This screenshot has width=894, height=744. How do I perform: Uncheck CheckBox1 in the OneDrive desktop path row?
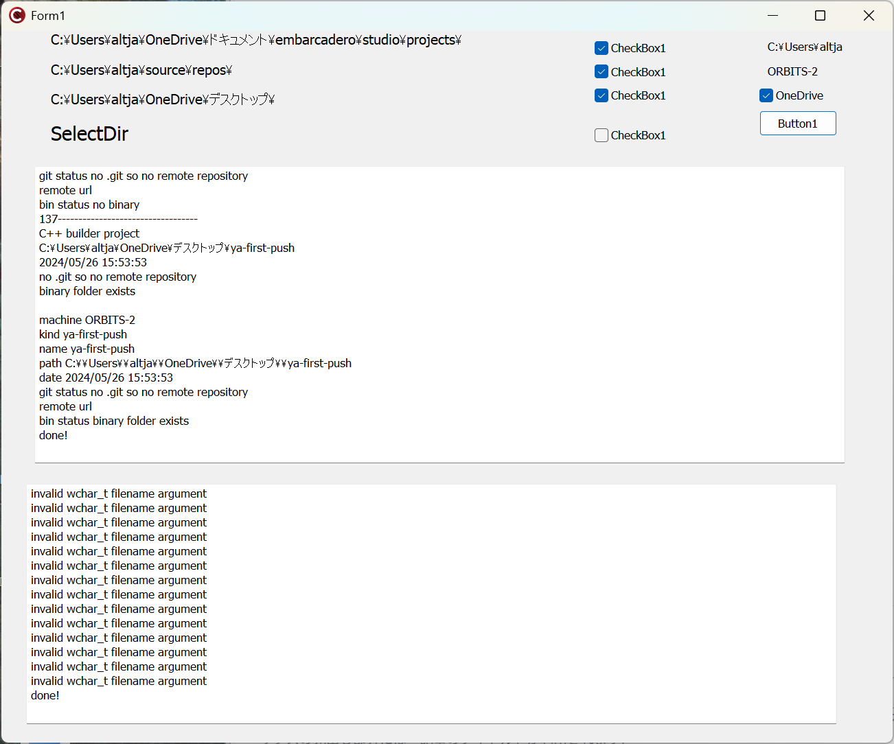(x=601, y=95)
